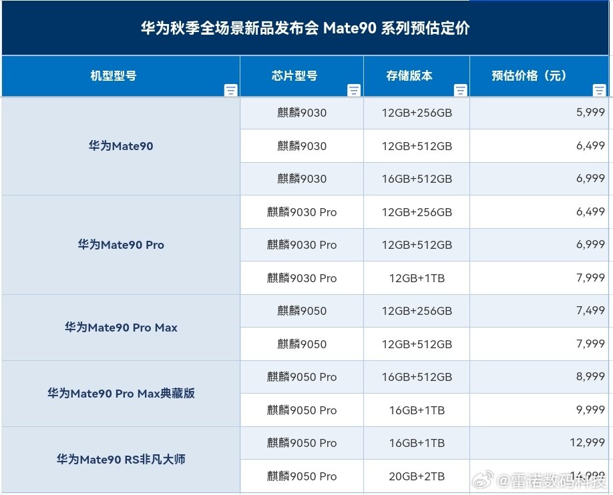Click the 预估价格（元） header text
The width and height of the screenshot is (613, 495).
(x=530, y=75)
